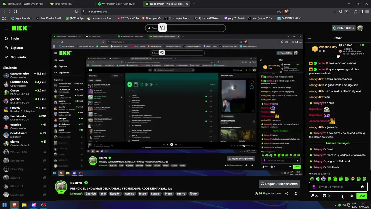Open the LACOBRAAA followed channel
Screen dimensions: 371x209
click(25, 84)
